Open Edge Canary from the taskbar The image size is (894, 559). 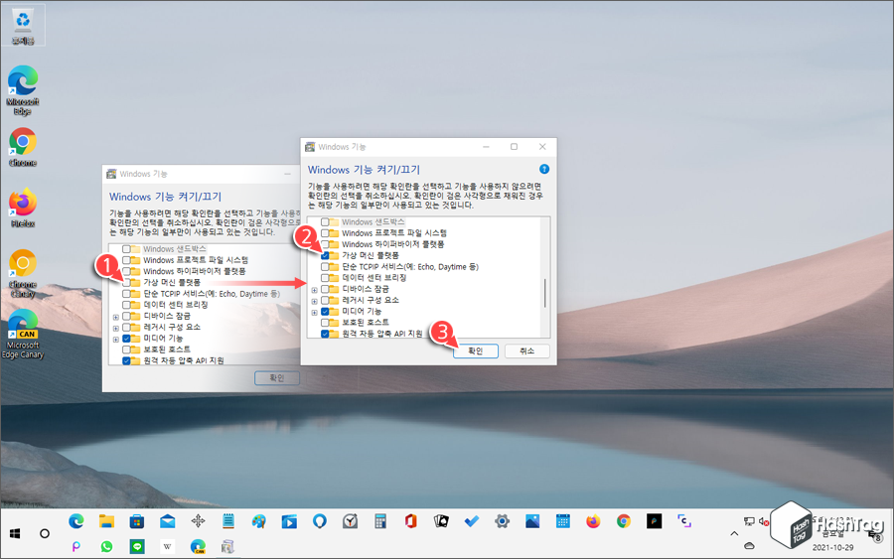[198, 546]
